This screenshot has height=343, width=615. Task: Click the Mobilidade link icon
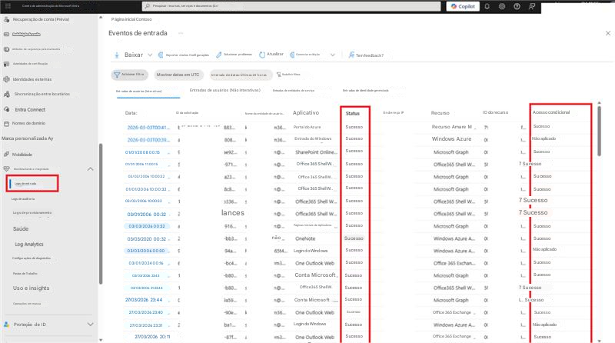[x=6, y=155]
